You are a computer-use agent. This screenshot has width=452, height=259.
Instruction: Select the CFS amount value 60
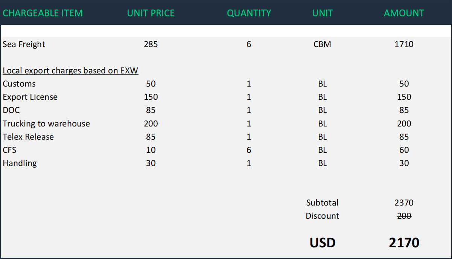point(404,150)
